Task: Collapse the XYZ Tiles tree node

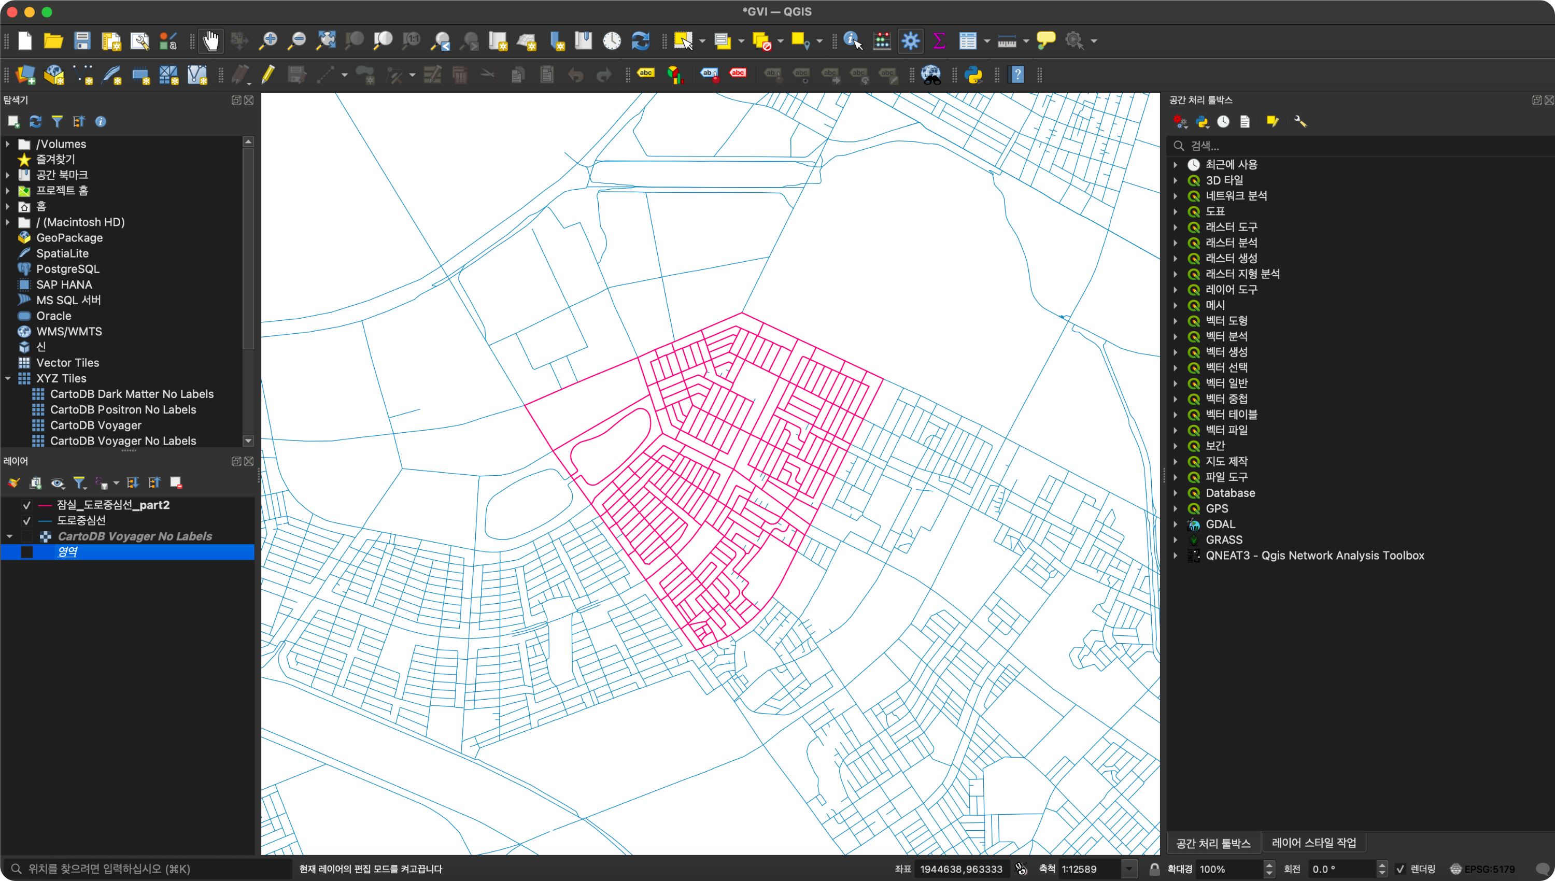Action: click(x=8, y=379)
